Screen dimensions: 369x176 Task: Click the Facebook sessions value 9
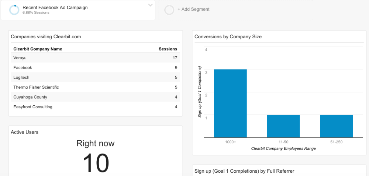pos(176,68)
